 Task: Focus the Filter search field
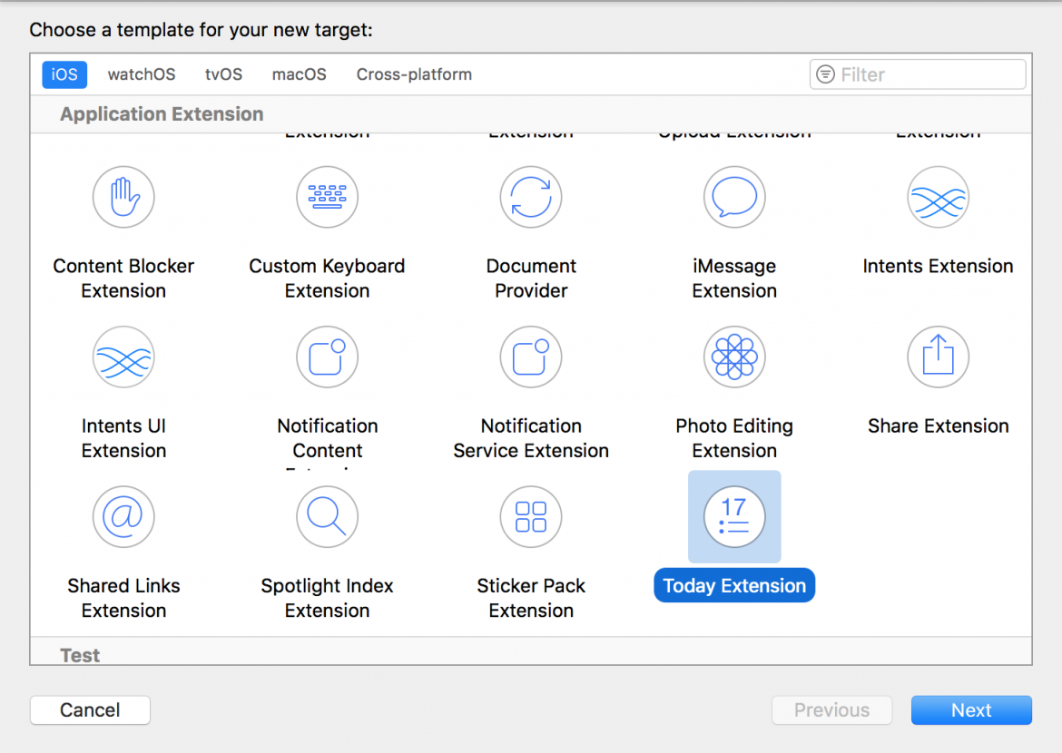[x=918, y=74]
